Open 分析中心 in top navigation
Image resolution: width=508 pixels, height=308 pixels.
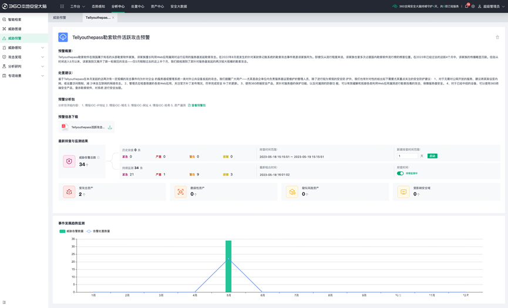click(118, 6)
